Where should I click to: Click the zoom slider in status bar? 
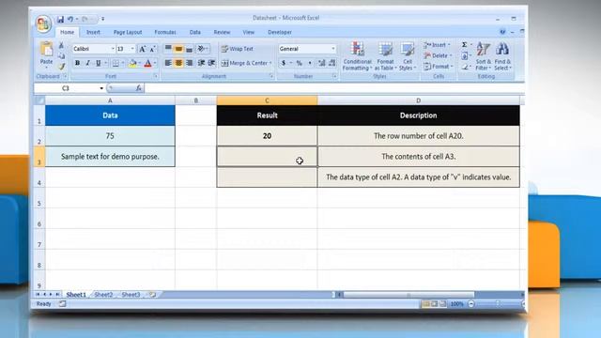(x=498, y=304)
